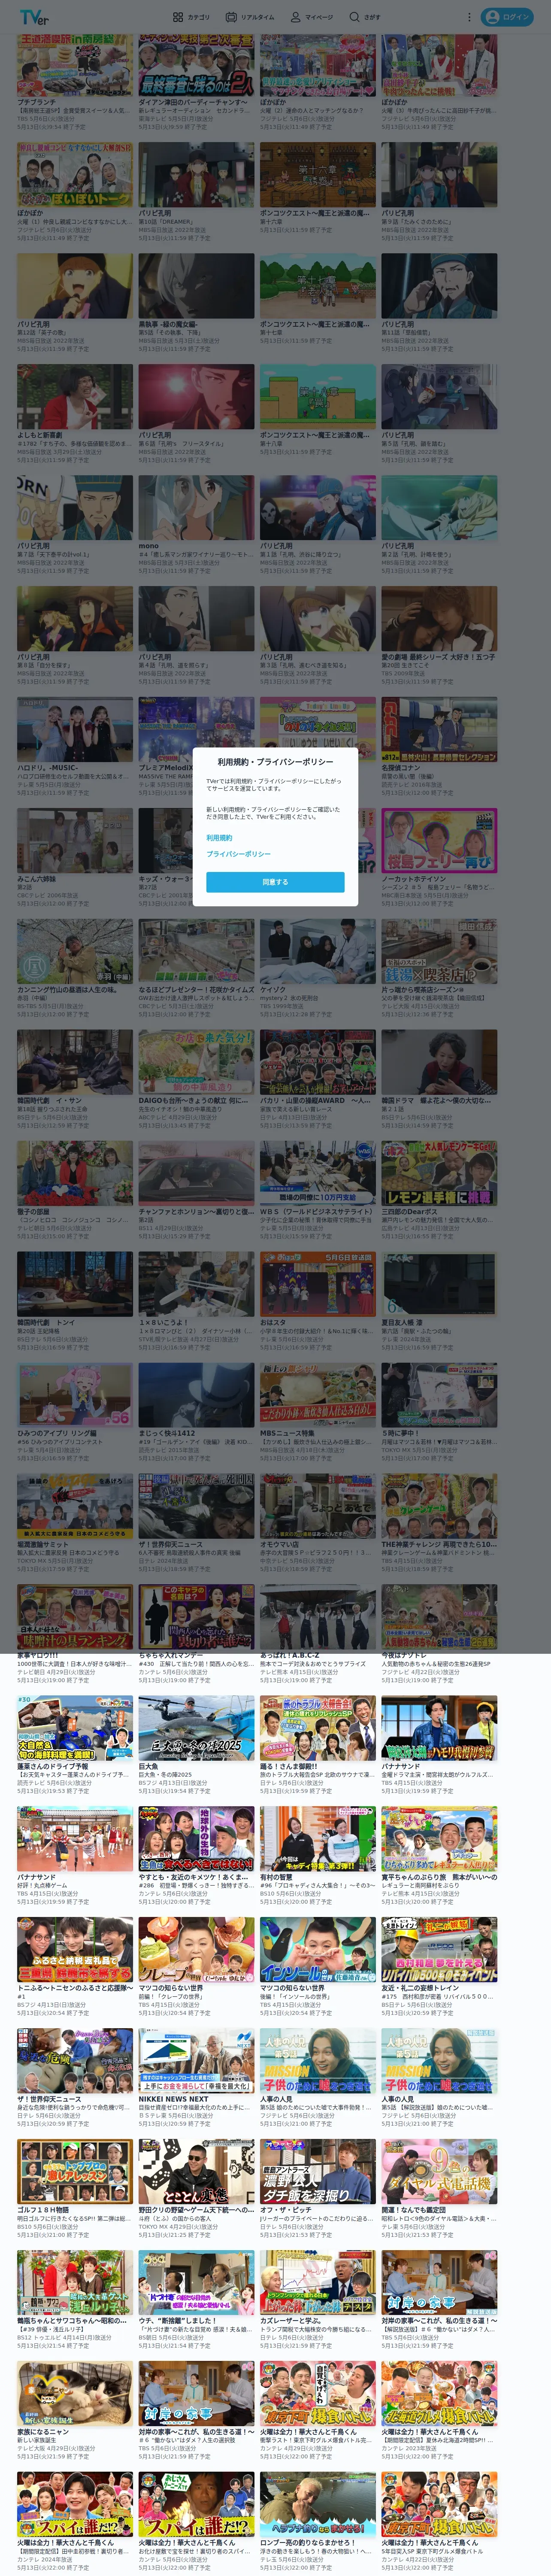Click the 同意する agree button
551x2576 pixels.
pos(275,882)
